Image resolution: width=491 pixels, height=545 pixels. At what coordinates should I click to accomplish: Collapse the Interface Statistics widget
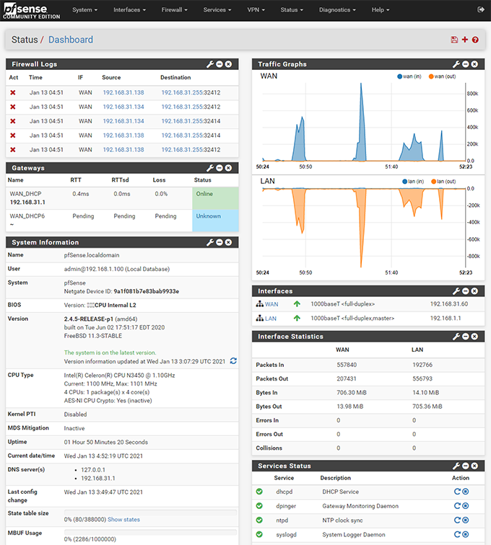point(466,336)
